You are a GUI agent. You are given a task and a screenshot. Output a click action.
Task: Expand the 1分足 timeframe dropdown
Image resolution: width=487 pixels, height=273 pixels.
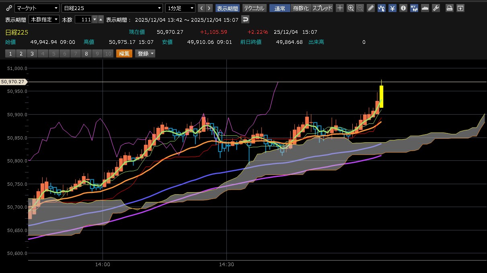tap(180, 8)
